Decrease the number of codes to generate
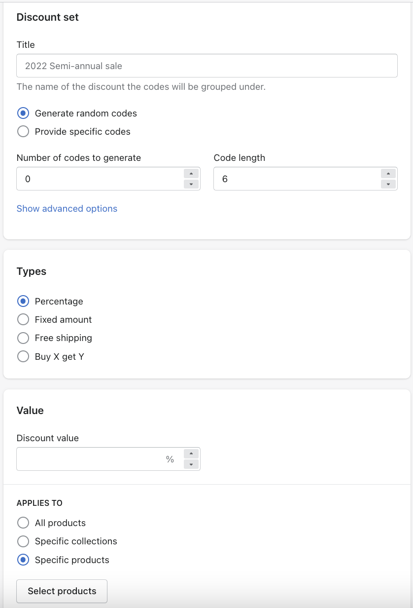413x608 pixels. click(191, 184)
